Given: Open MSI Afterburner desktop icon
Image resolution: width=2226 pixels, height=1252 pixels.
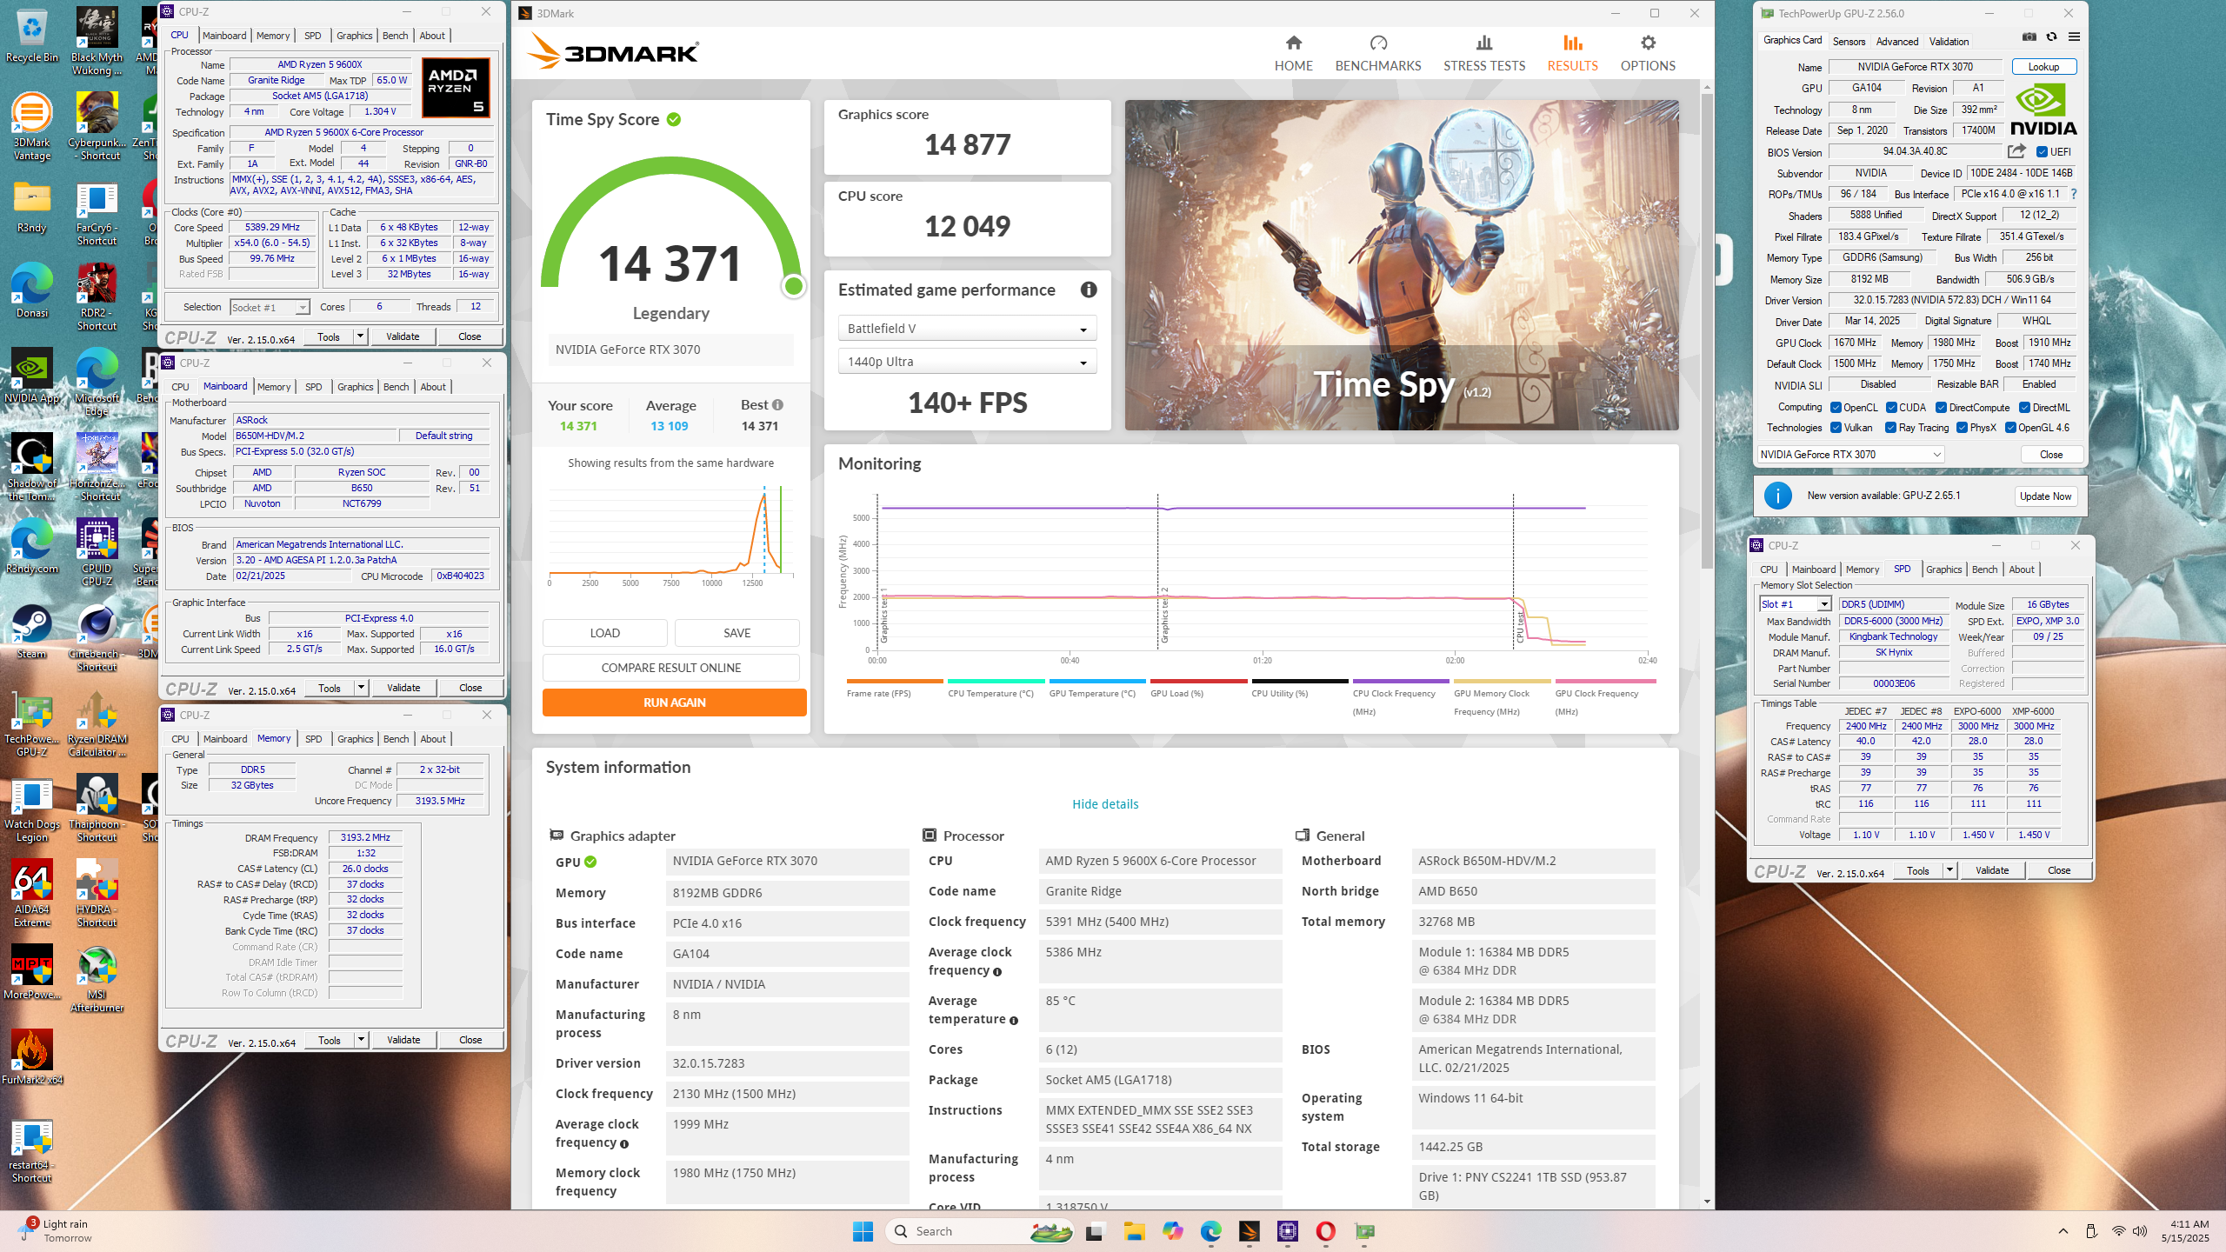Looking at the screenshot, I should [x=97, y=979].
